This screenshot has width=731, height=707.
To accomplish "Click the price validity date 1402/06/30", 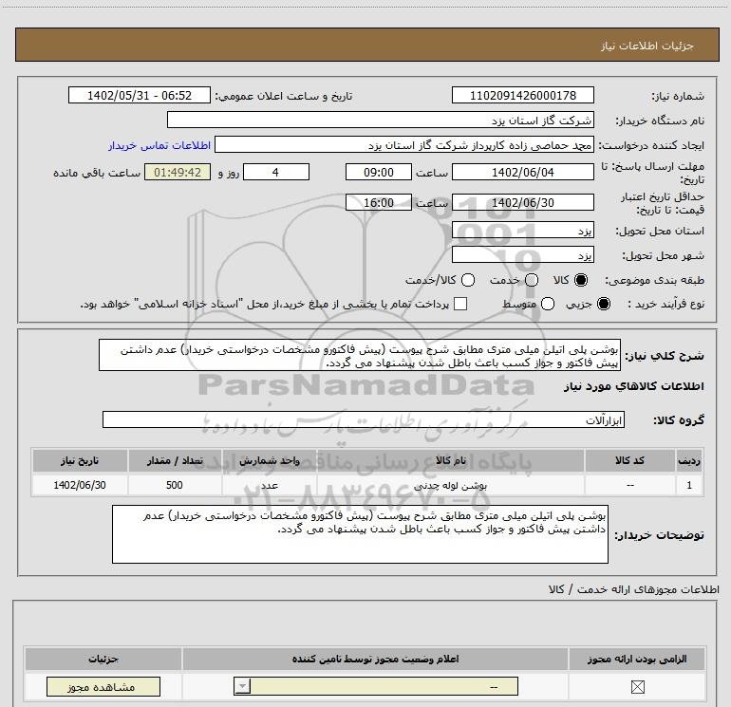I will click(522, 202).
